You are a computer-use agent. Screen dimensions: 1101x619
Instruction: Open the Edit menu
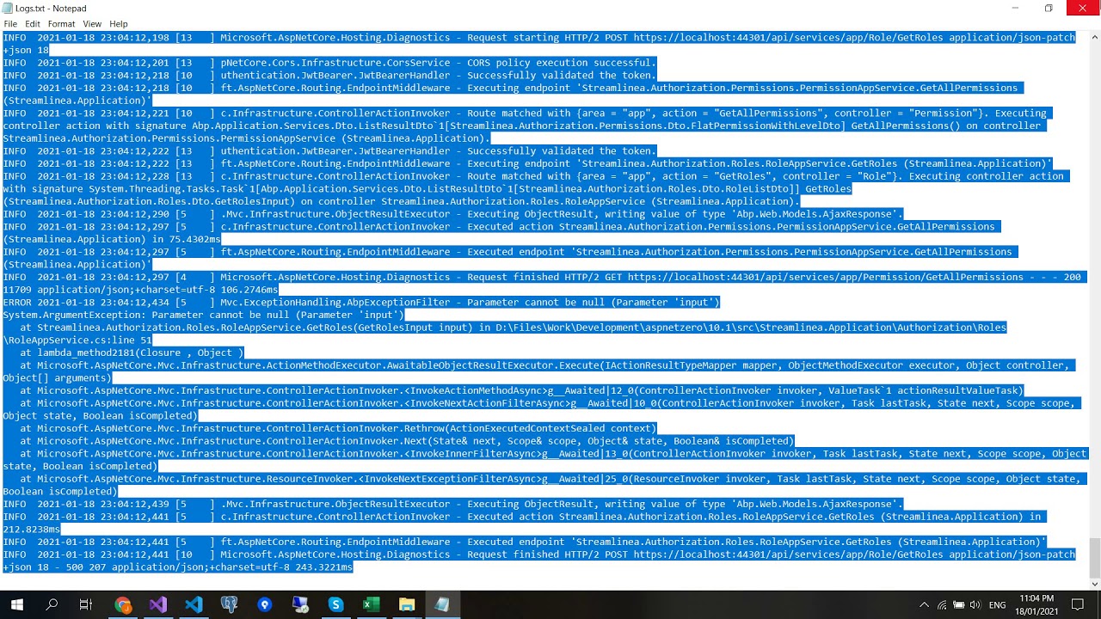(x=33, y=24)
